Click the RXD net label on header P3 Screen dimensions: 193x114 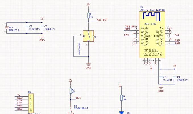[x=20, y=109]
